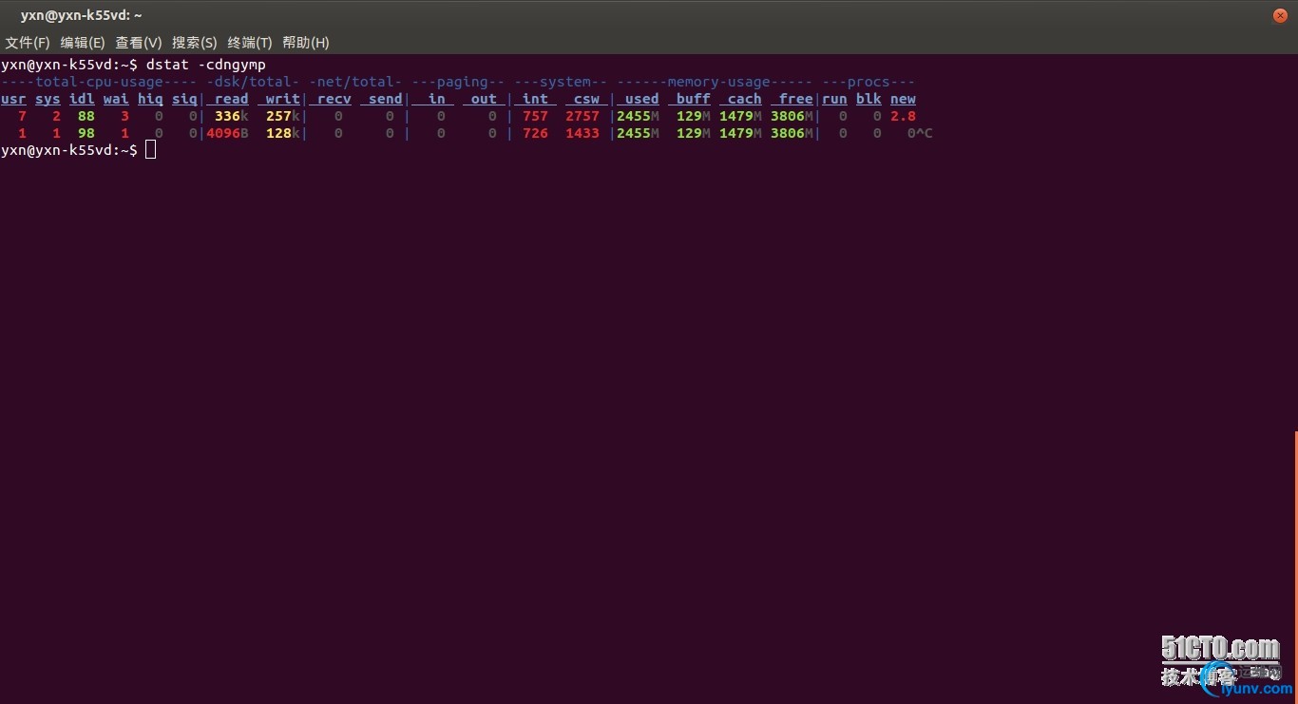Open the 帮助(H) menu

[306, 43]
